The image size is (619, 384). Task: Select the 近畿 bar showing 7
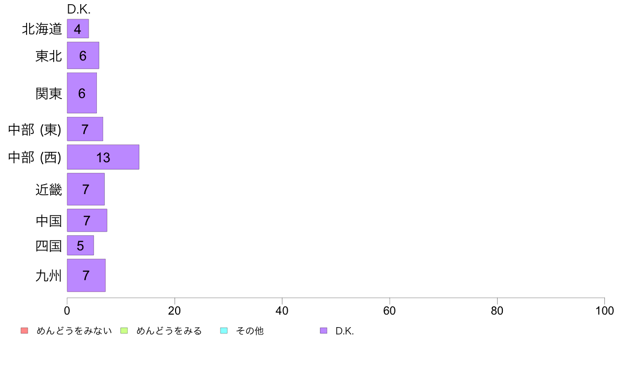click(85, 189)
